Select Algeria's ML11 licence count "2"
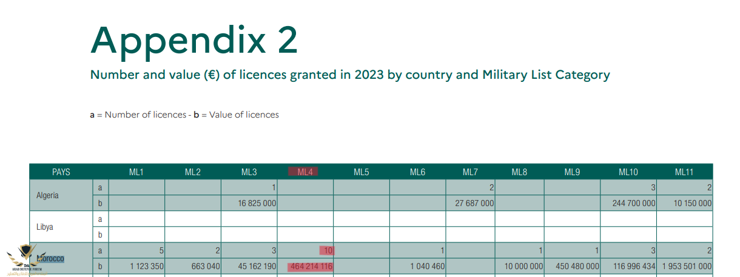Screen dimensions: 740x277 click(x=709, y=188)
